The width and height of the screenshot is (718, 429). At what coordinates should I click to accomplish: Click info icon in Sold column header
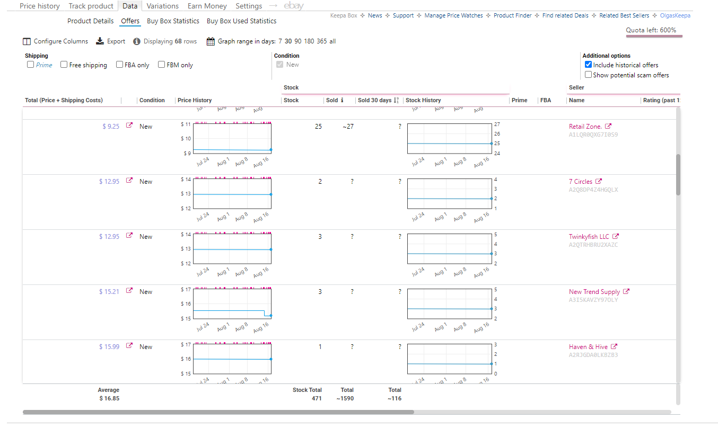coord(342,100)
